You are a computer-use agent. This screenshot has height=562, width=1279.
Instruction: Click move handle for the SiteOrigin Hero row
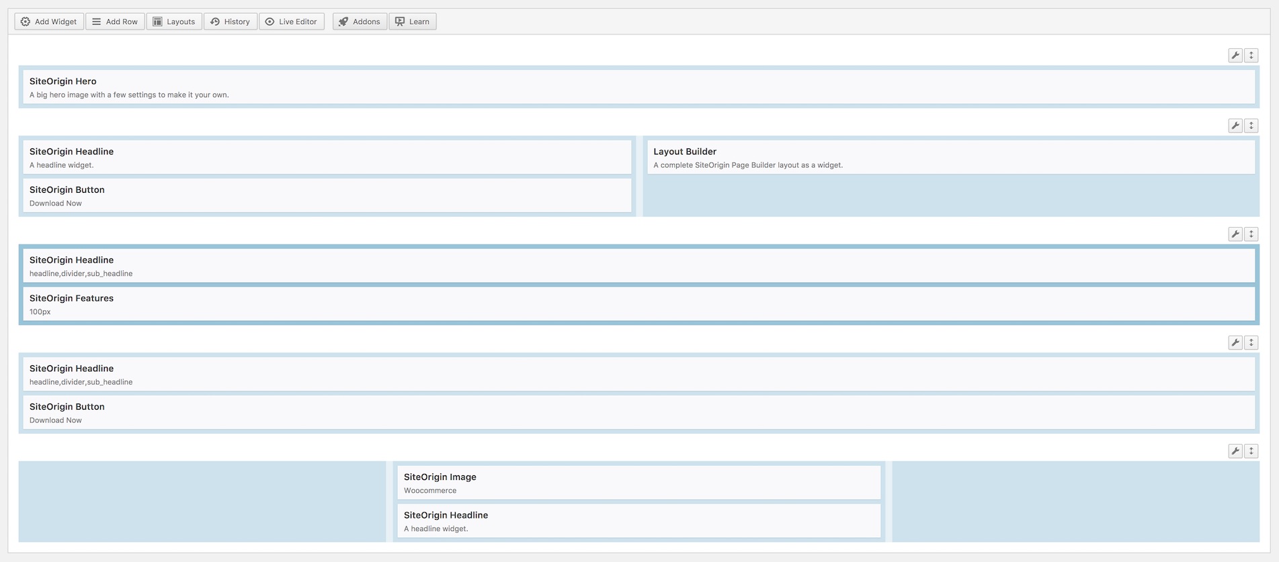pos(1251,56)
